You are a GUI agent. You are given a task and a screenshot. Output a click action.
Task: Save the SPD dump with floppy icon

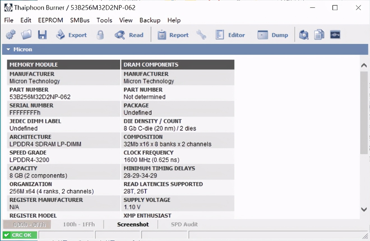click(42, 35)
